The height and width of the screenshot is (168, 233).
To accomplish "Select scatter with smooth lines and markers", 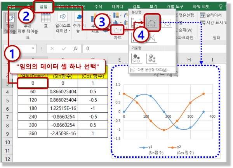I will point(152,22).
